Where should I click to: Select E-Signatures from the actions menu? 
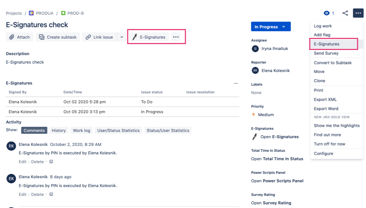(x=327, y=44)
